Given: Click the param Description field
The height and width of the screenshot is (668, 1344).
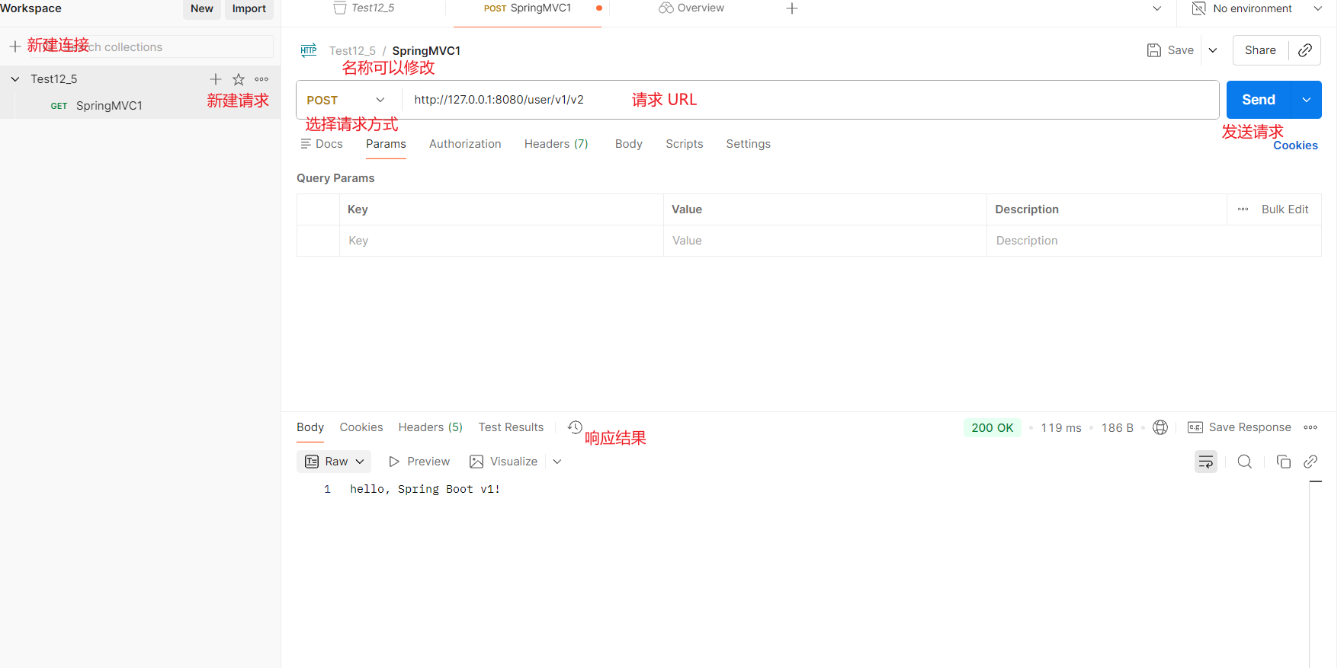Looking at the screenshot, I should tap(1153, 241).
